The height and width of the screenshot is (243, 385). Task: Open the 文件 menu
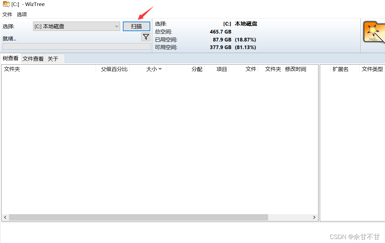tap(7, 15)
